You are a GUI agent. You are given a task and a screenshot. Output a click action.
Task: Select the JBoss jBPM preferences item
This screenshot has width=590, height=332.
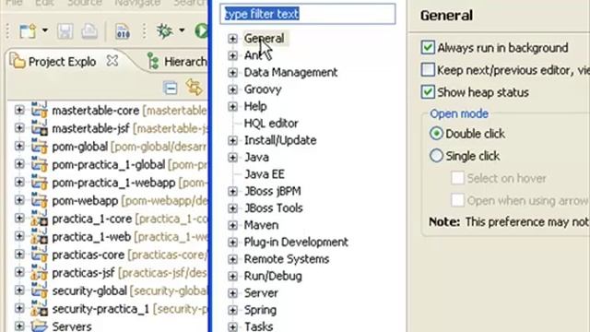273,191
